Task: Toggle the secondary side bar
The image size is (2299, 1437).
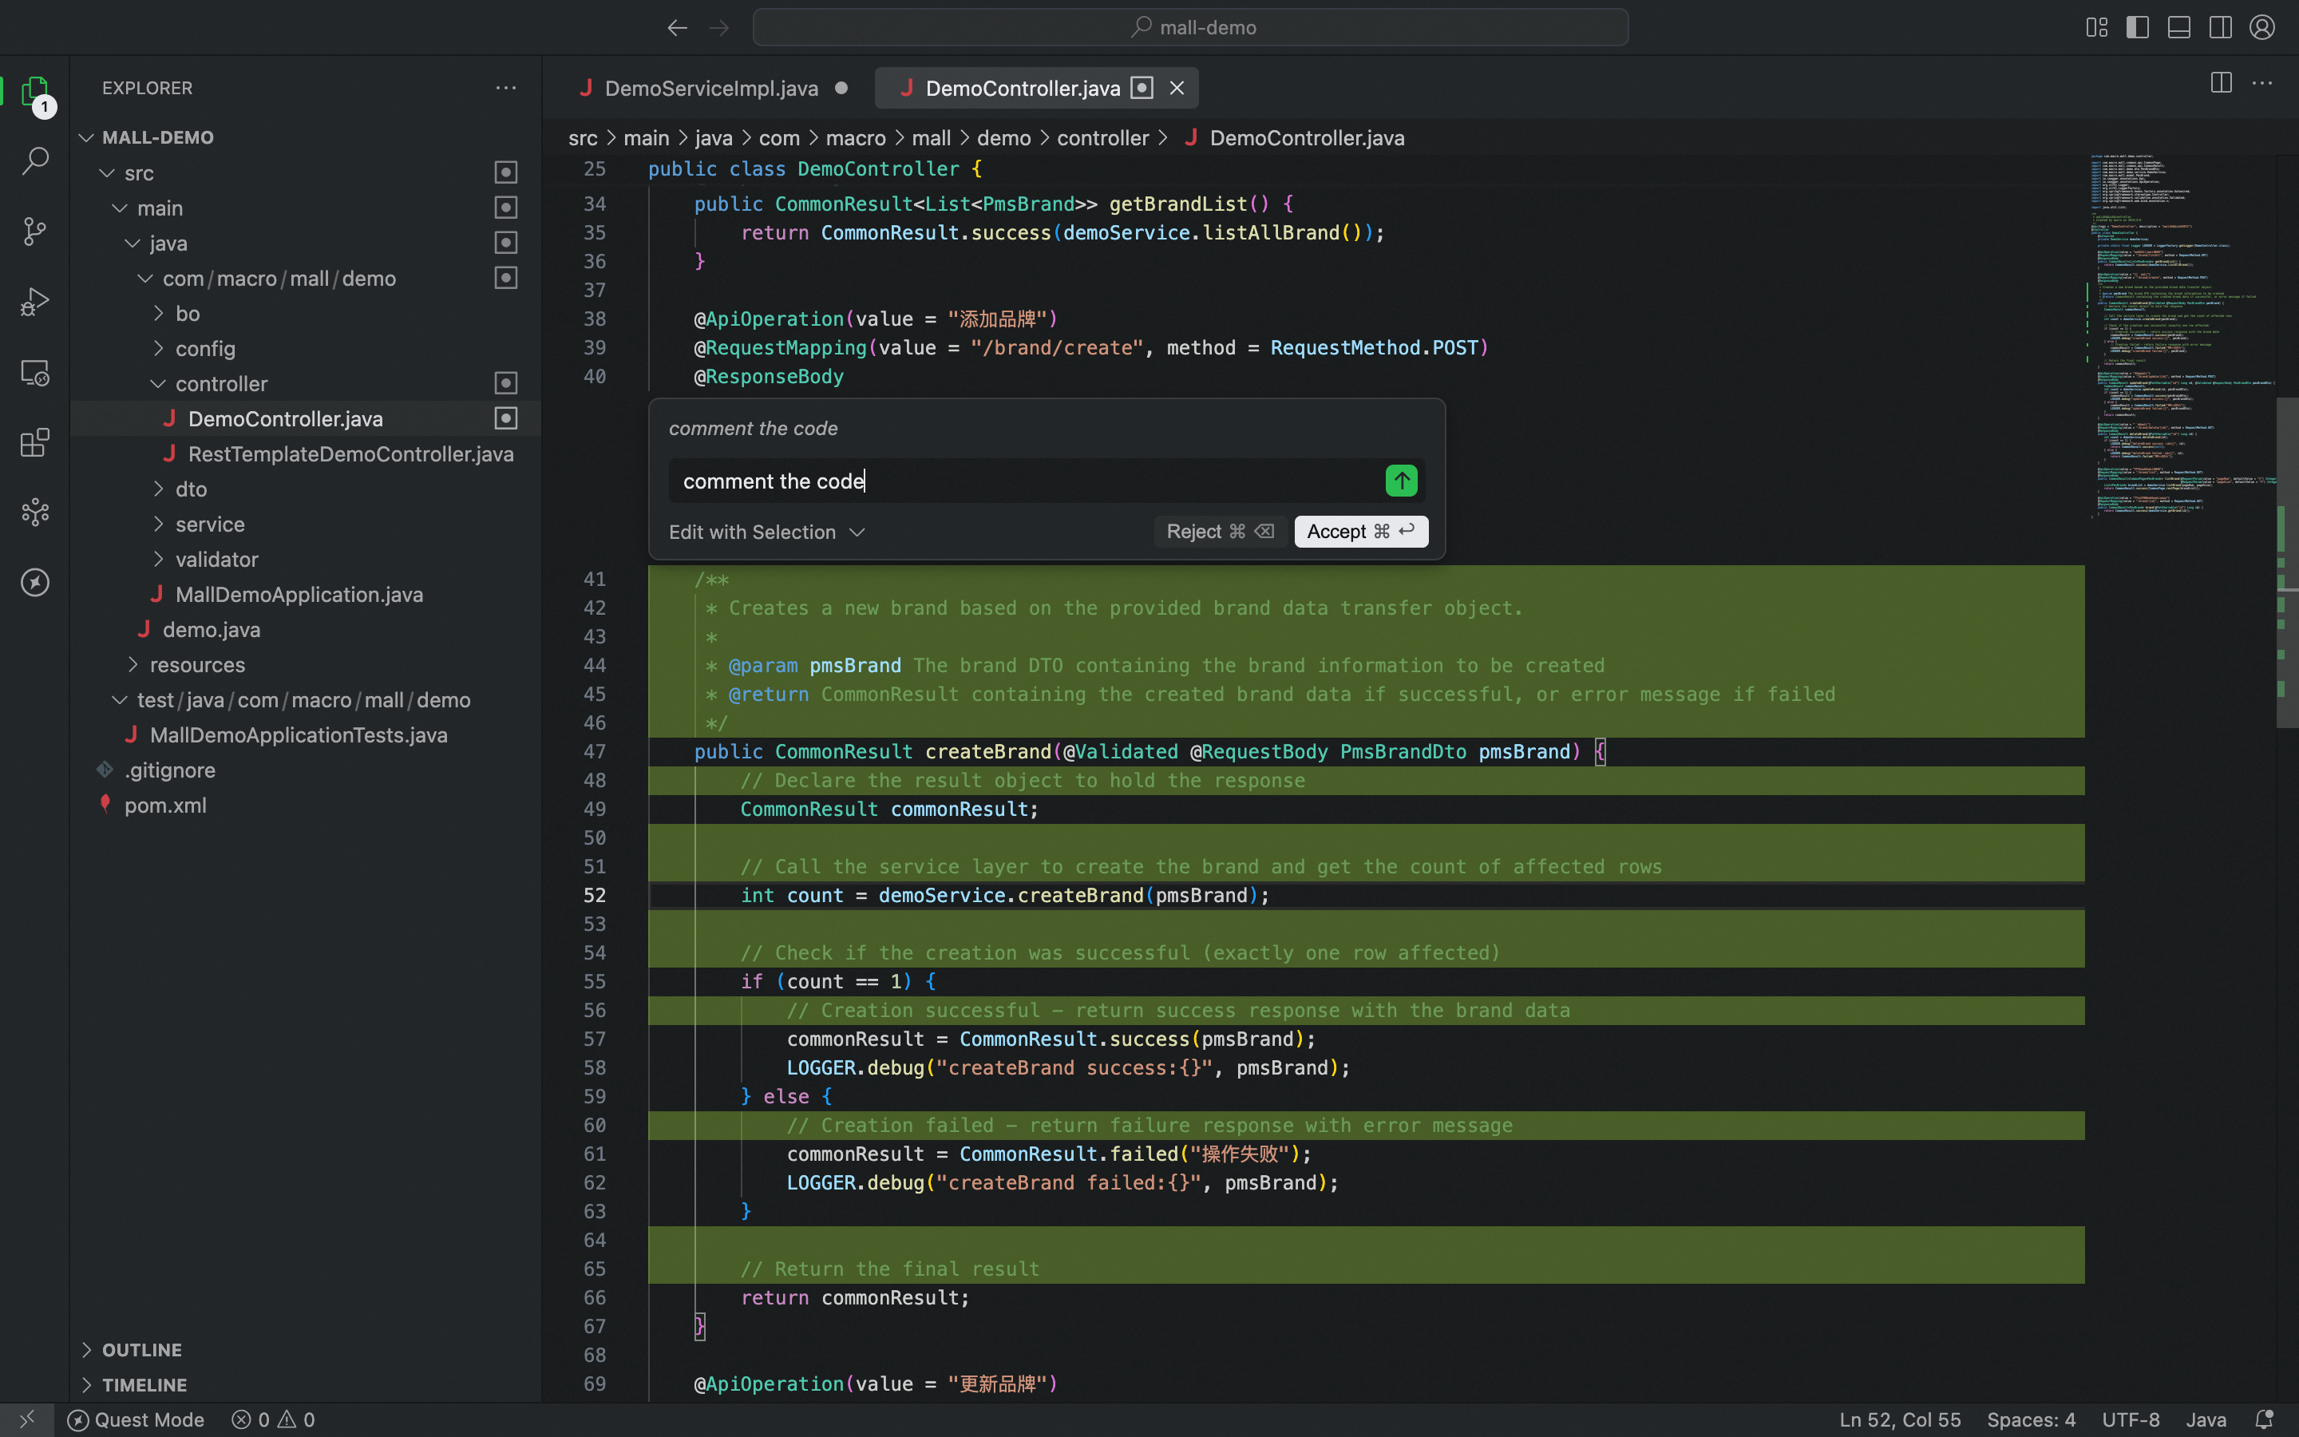Action: click(2220, 28)
